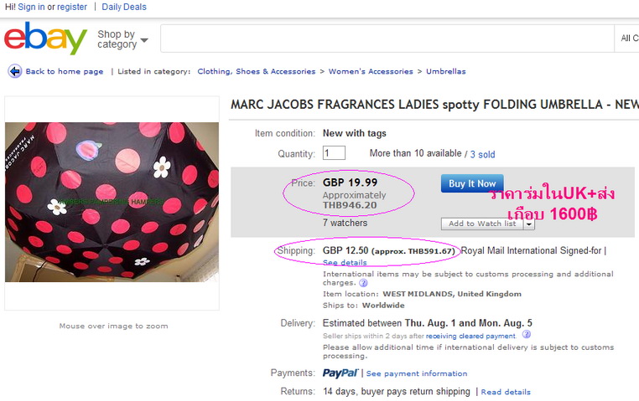Open the All Categories search dropdown
The image size is (639, 401).
click(x=628, y=39)
